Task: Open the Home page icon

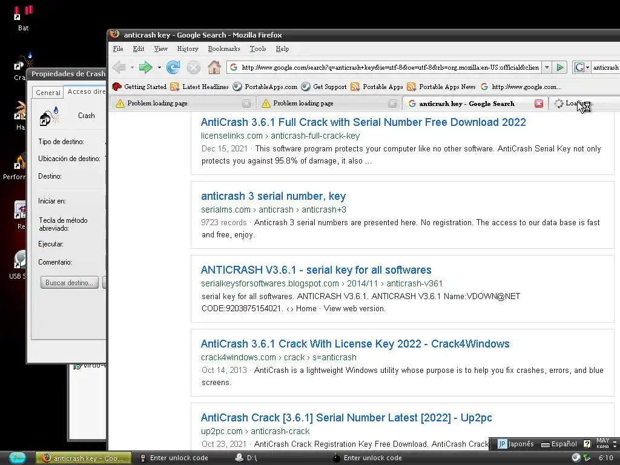Action: 214,68
